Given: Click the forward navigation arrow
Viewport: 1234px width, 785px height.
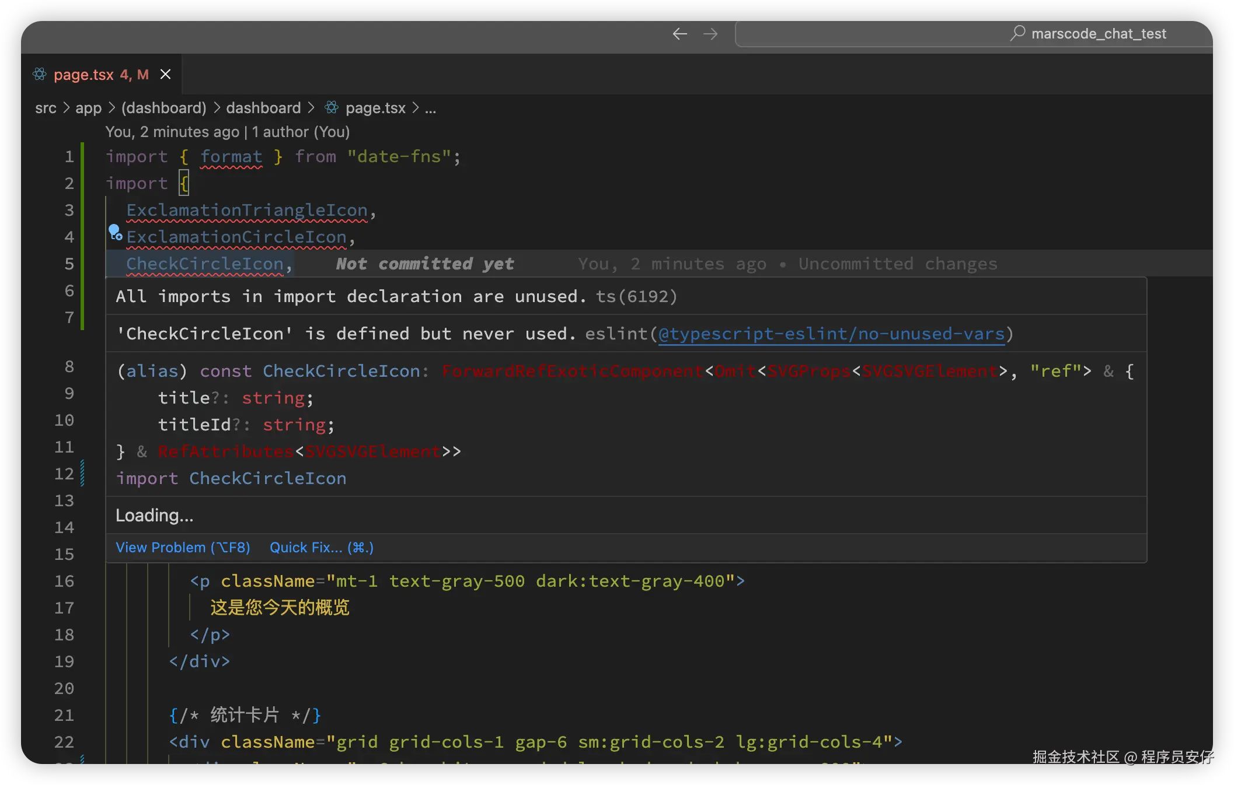Looking at the screenshot, I should [710, 34].
